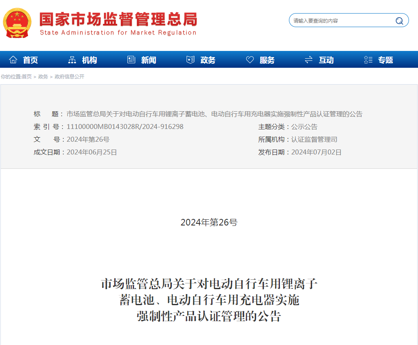This screenshot has height=345, width=418.
Task: Select the home icon beside 首页
Action: pos(14,59)
